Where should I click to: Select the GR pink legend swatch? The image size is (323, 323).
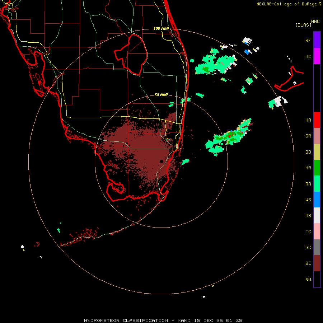[317, 136]
